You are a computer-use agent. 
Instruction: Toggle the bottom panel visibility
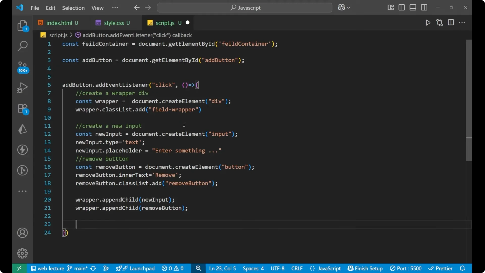click(x=413, y=7)
